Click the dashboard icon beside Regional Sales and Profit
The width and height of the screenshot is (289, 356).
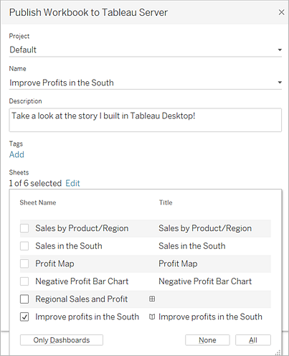coord(152,299)
